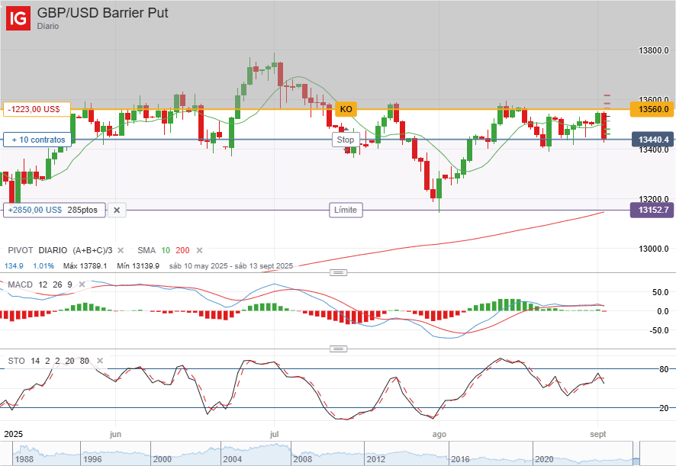This screenshot has height=466, width=676.
Task: Click the 13560.0 KO price tag
Action: [652, 109]
